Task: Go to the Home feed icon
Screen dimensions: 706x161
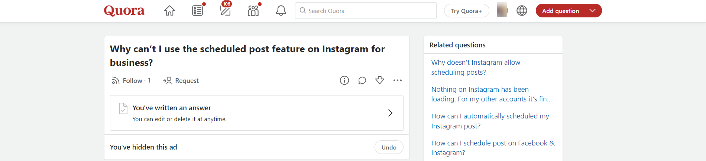Action: tap(169, 11)
